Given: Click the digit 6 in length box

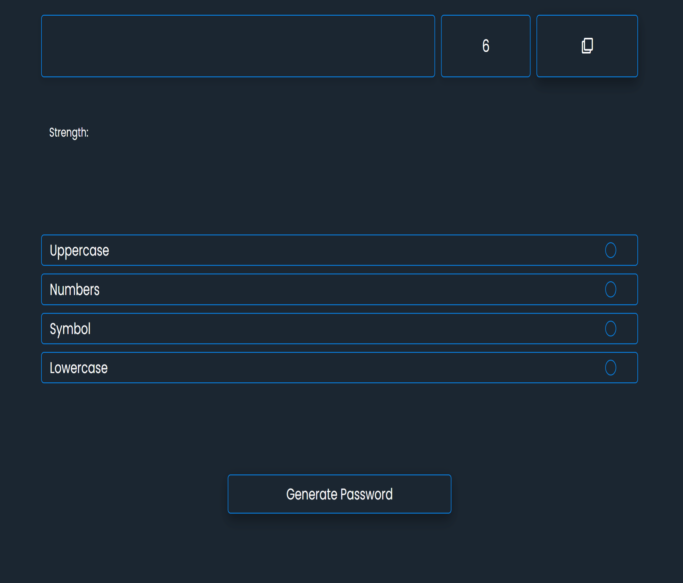Looking at the screenshot, I should [486, 46].
